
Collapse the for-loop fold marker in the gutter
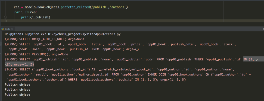click(x=5, y=17)
